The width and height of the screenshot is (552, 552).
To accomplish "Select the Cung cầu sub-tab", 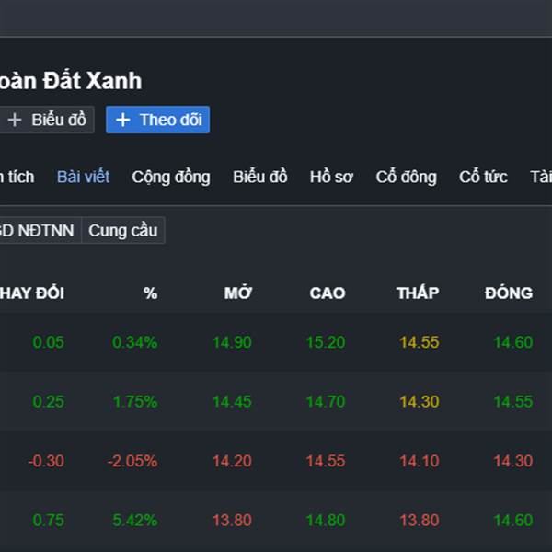I will click(123, 230).
